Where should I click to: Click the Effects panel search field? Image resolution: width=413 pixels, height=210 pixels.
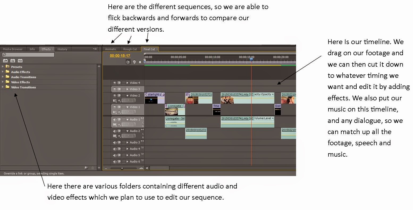[x=28, y=54]
